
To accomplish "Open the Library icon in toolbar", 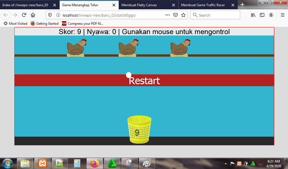I will pos(253,15).
